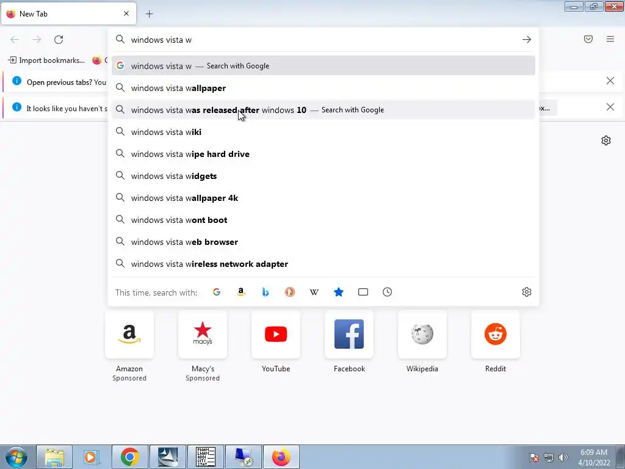The image size is (625, 469).
Task: Open Import bookmarks toolbar item
Action: (x=46, y=60)
